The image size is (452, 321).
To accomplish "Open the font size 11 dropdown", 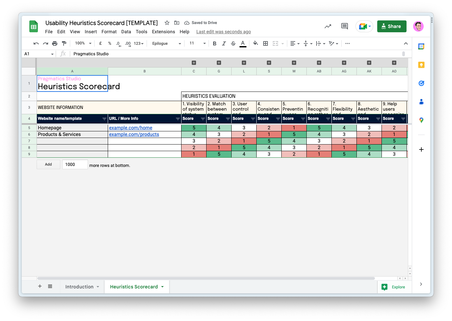I will click(x=197, y=43).
